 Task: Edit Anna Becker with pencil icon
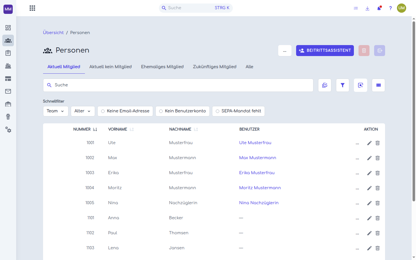(369, 218)
